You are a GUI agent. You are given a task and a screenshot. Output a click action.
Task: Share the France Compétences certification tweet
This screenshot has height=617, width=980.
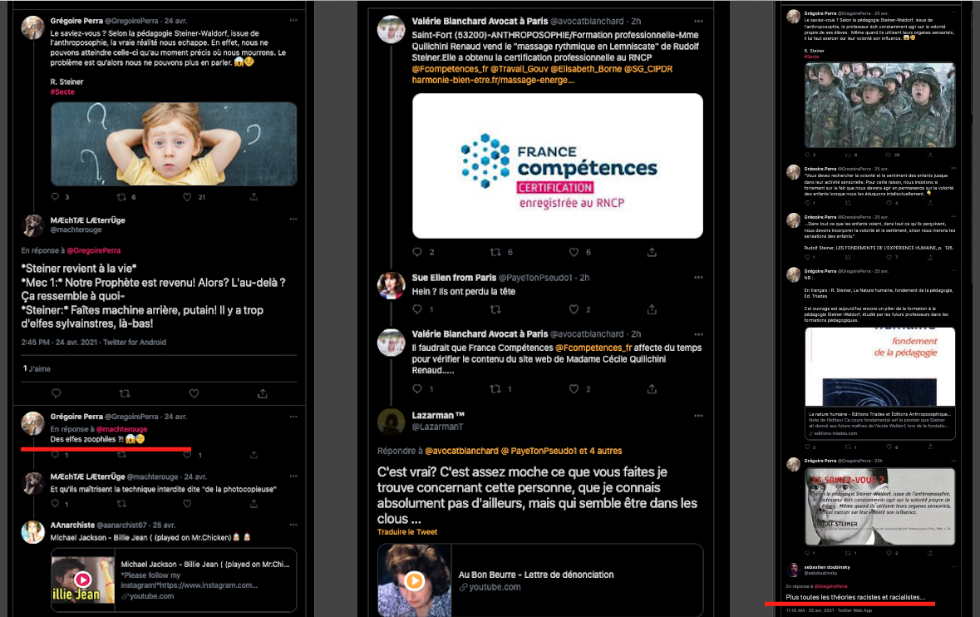click(652, 252)
